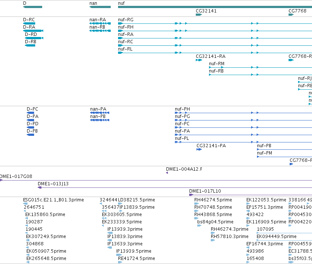This screenshot has width=312, height=264.
Task: Select the CG32141 gene arrow
Action: [199, 15]
